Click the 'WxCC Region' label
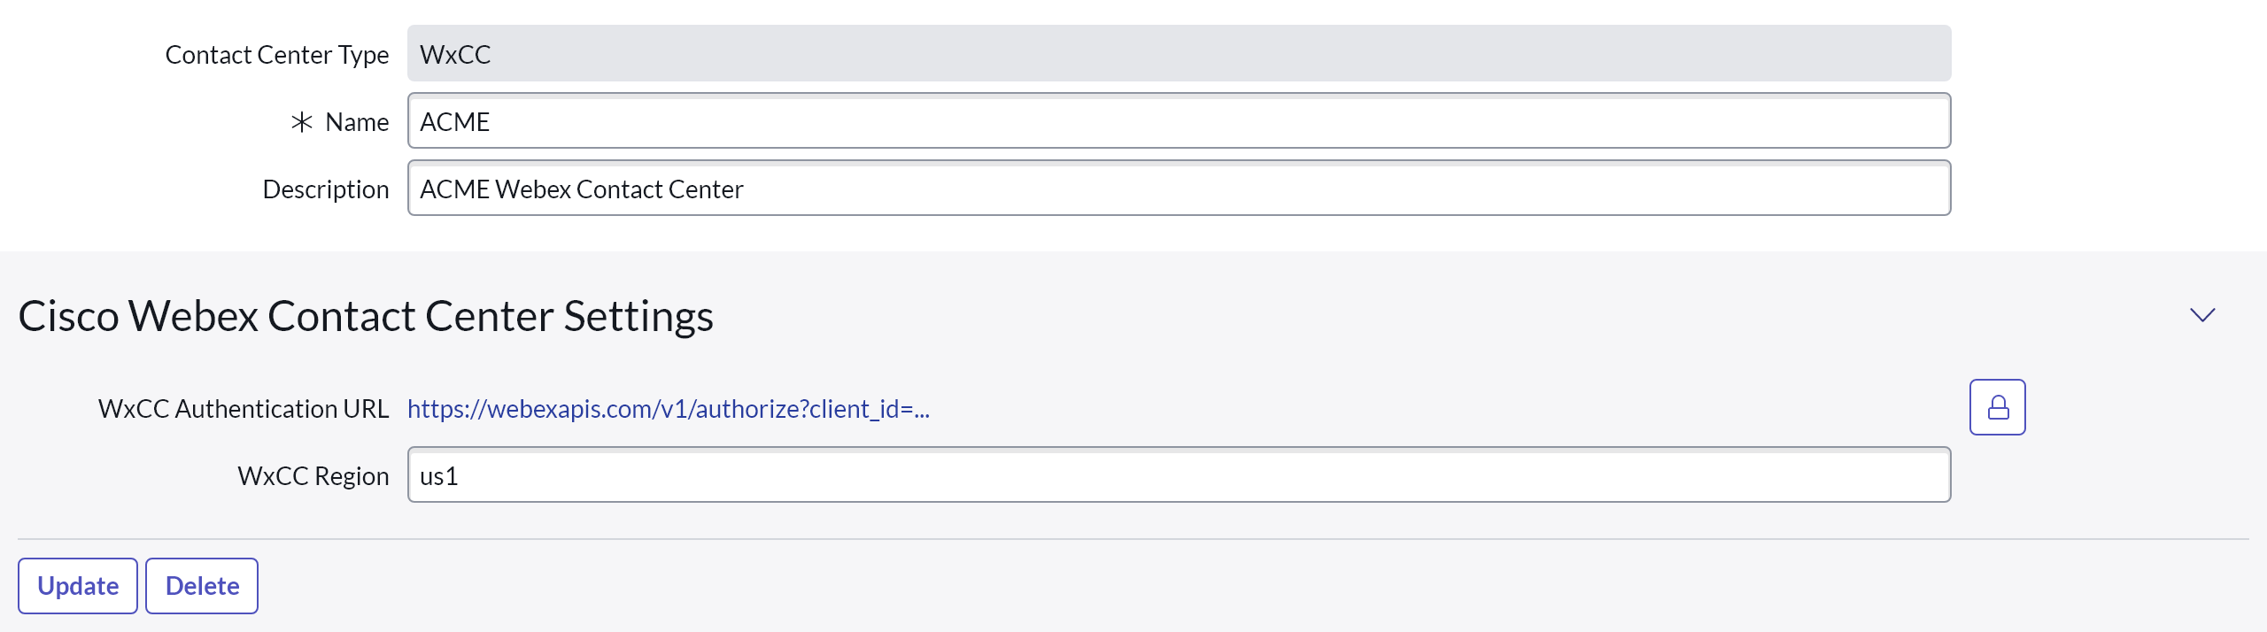The image size is (2267, 632). [x=313, y=476]
